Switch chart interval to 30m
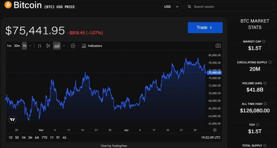The height and width of the screenshot is (148, 277). click(17, 46)
